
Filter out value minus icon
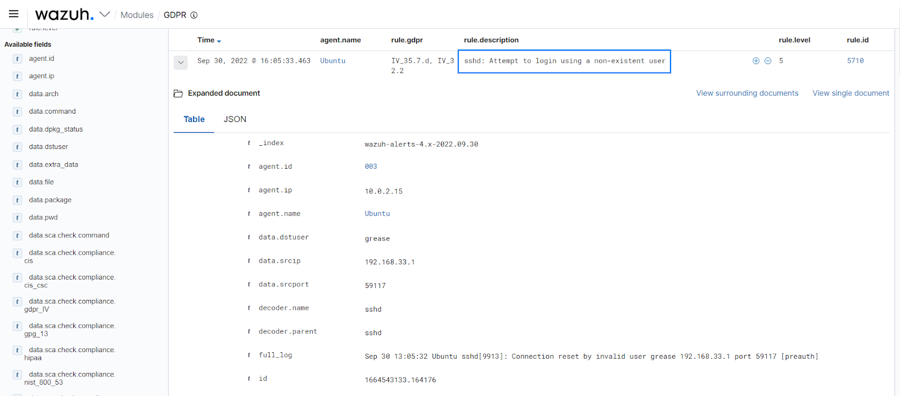click(768, 61)
